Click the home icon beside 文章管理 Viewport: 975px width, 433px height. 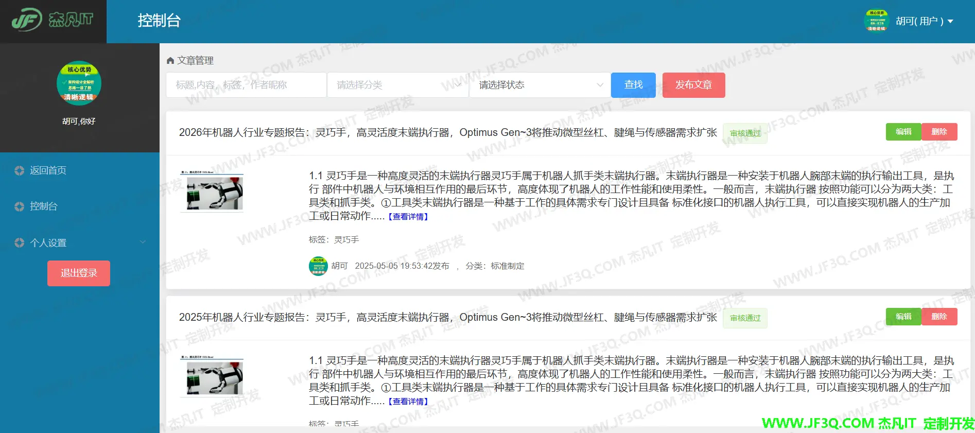coord(170,61)
